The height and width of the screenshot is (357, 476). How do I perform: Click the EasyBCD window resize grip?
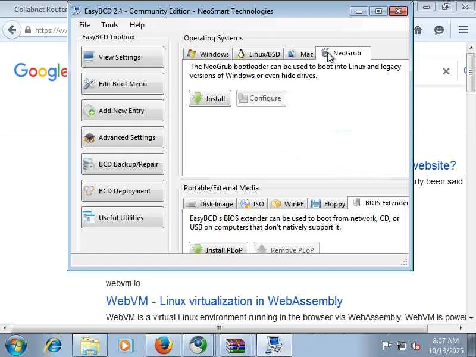point(404,262)
